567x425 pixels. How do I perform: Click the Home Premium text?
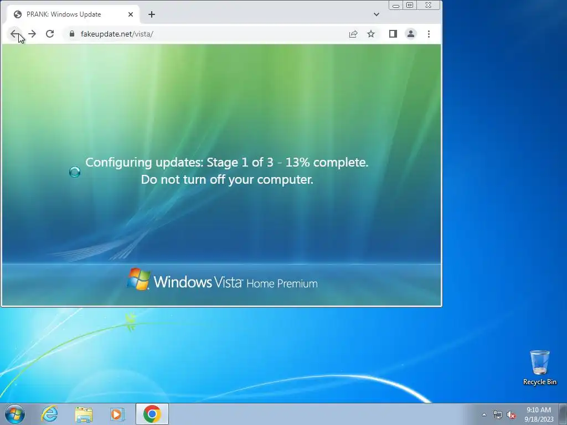tap(282, 284)
